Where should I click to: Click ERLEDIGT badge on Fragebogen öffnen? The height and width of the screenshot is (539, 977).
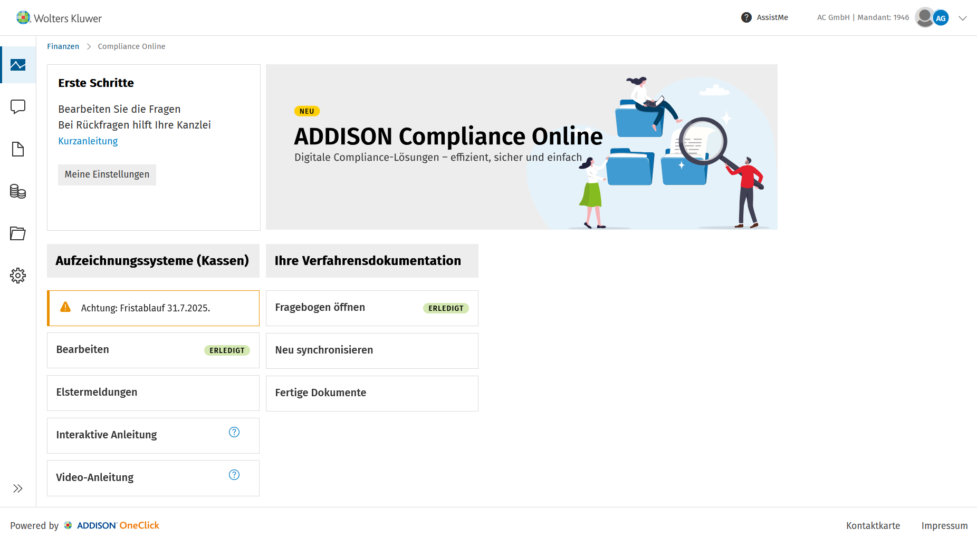tap(446, 308)
